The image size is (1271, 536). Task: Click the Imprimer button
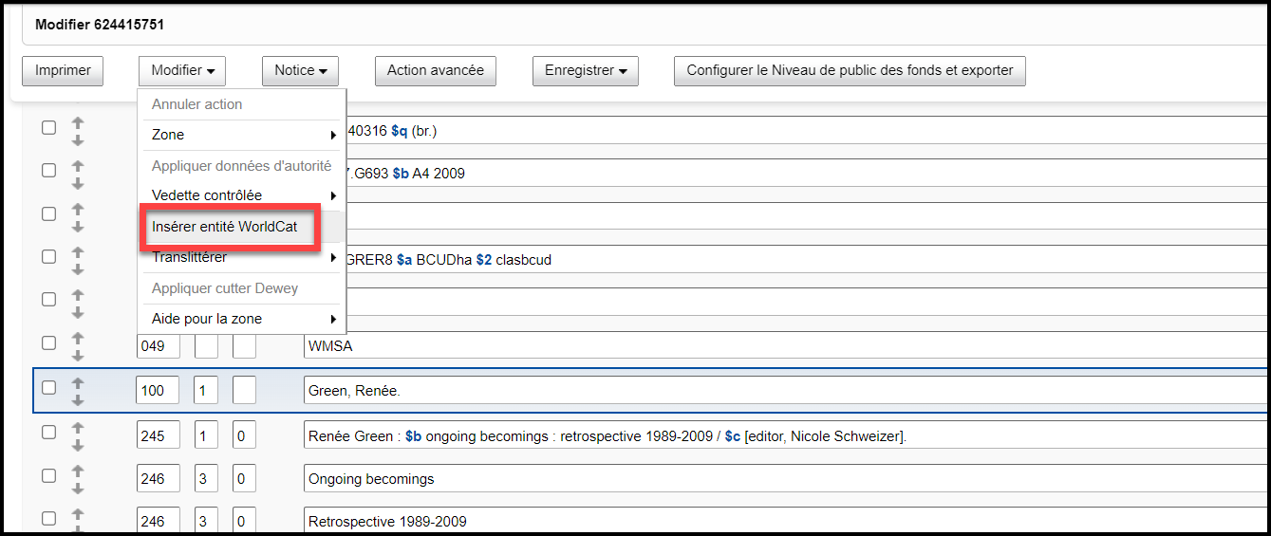click(x=63, y=70)
